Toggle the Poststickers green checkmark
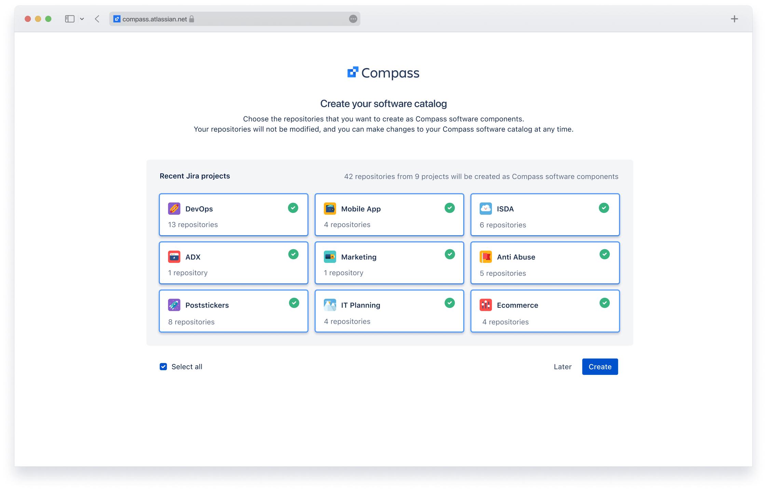767x490 pixels. click(294, 303)
